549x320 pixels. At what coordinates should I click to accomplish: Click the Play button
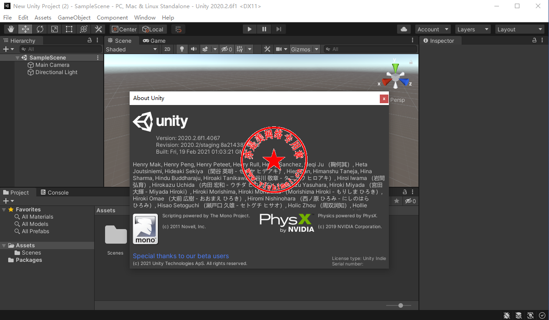coord(249,29)
